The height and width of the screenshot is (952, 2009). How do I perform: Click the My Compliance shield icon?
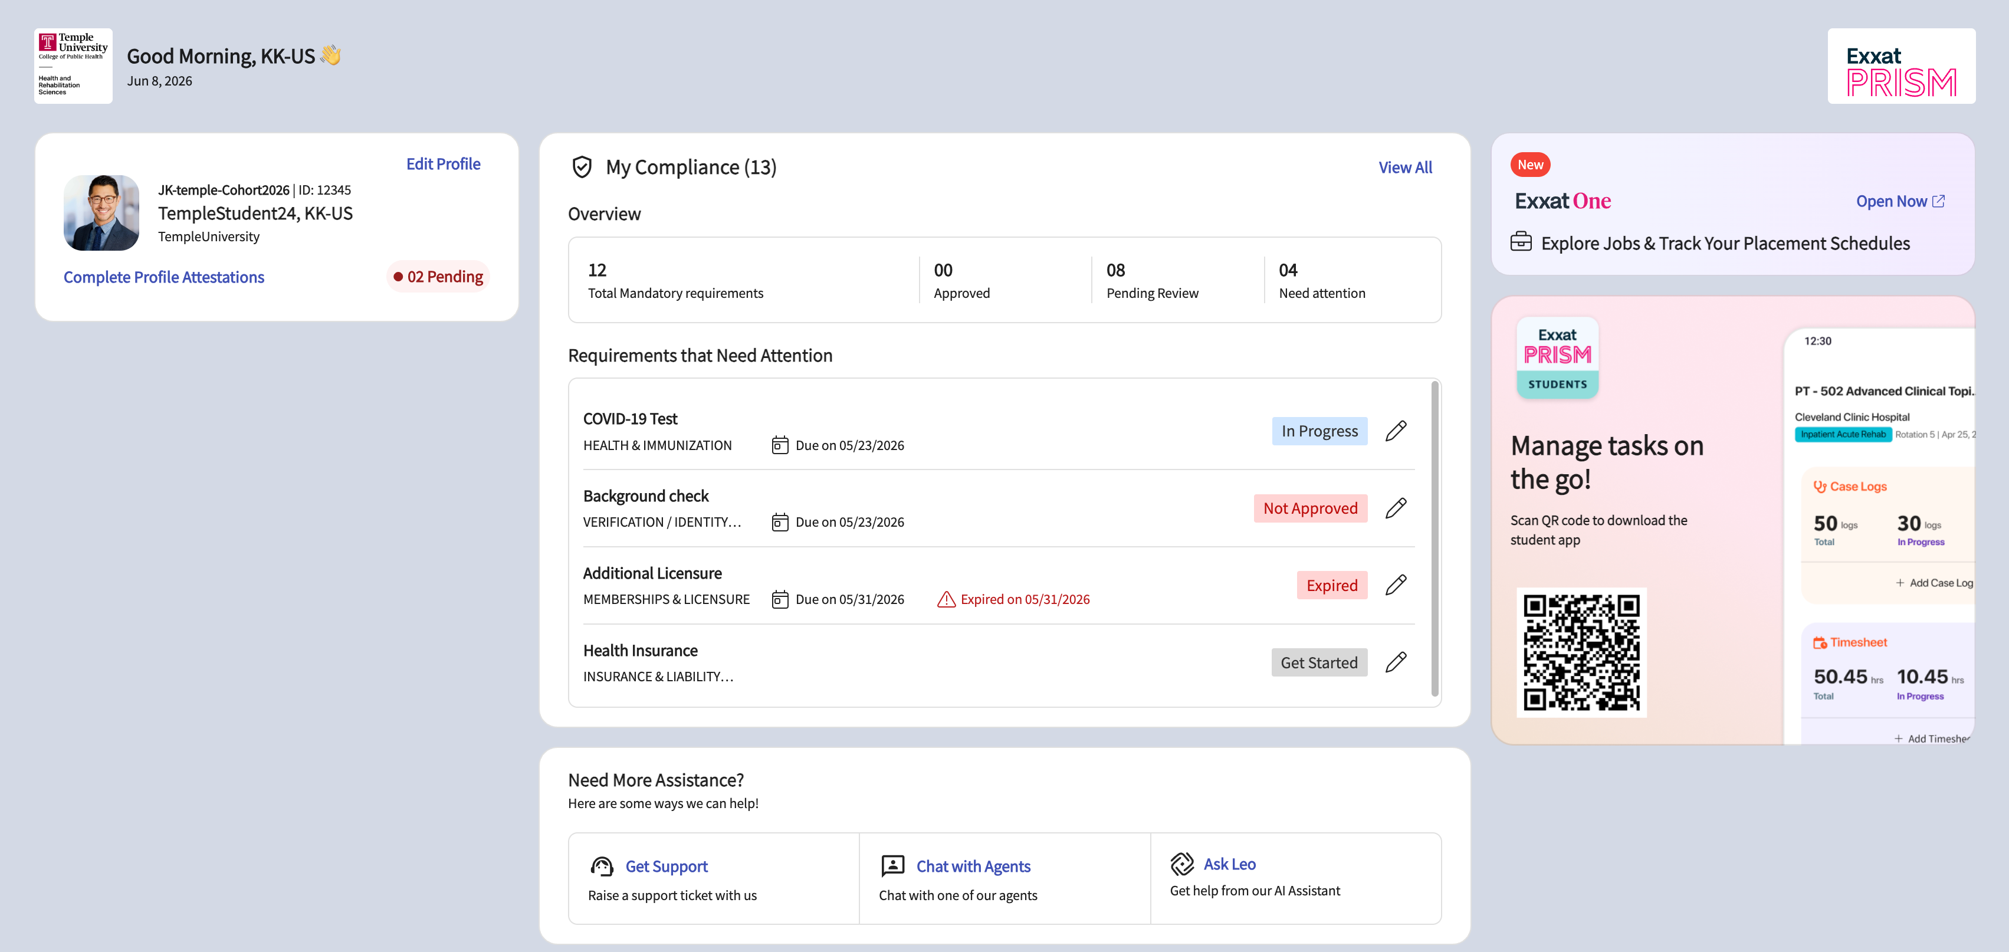[582, 167]
